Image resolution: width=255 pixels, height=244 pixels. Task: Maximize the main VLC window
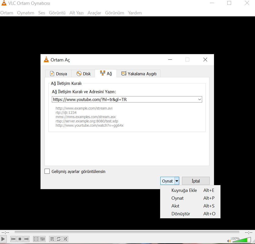[229, 3]
